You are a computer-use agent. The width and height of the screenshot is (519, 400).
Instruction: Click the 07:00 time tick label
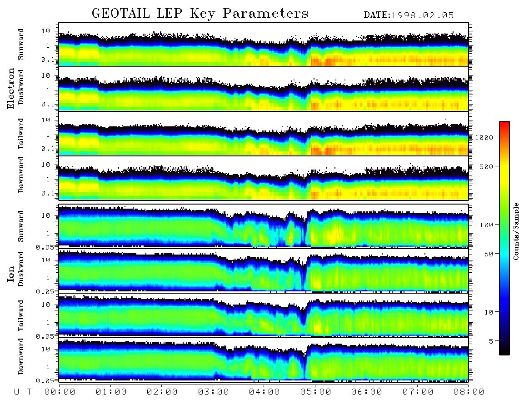pyautogui.click(x=418, y=392)
